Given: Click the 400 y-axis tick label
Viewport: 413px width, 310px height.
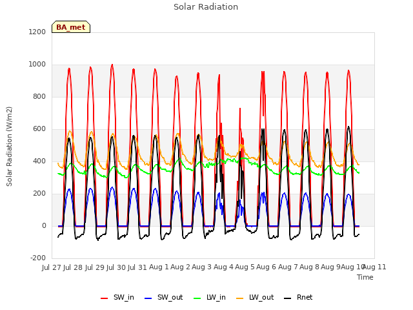Looking at the screenshot, I should pyautogui.click(x=39, y=161).
